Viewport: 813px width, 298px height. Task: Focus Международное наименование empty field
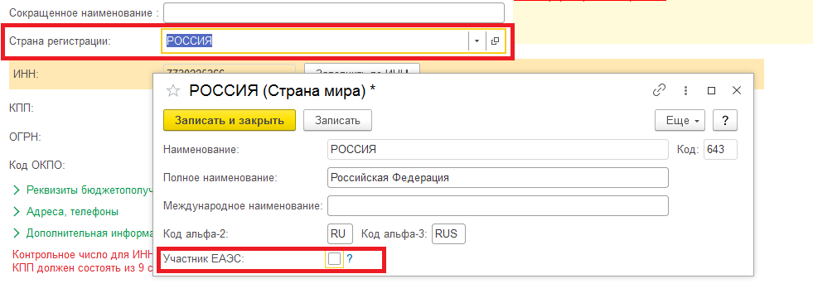(x=498, y=206)
